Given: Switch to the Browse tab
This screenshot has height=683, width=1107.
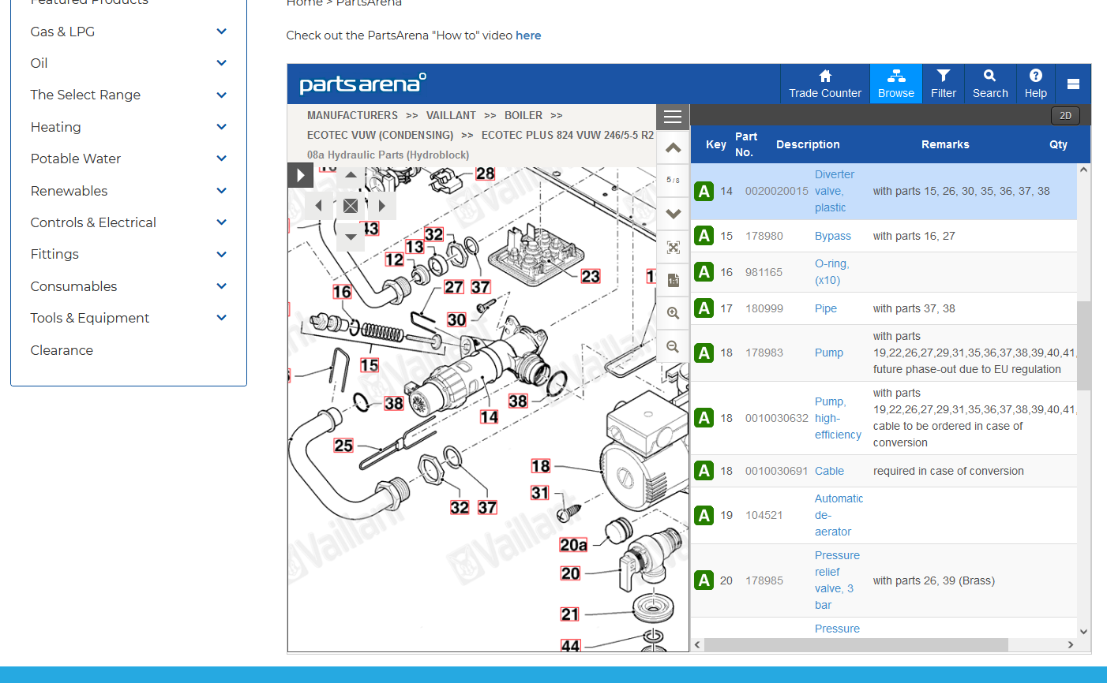Looking at the screenshot, I should [x=896, y=84].
